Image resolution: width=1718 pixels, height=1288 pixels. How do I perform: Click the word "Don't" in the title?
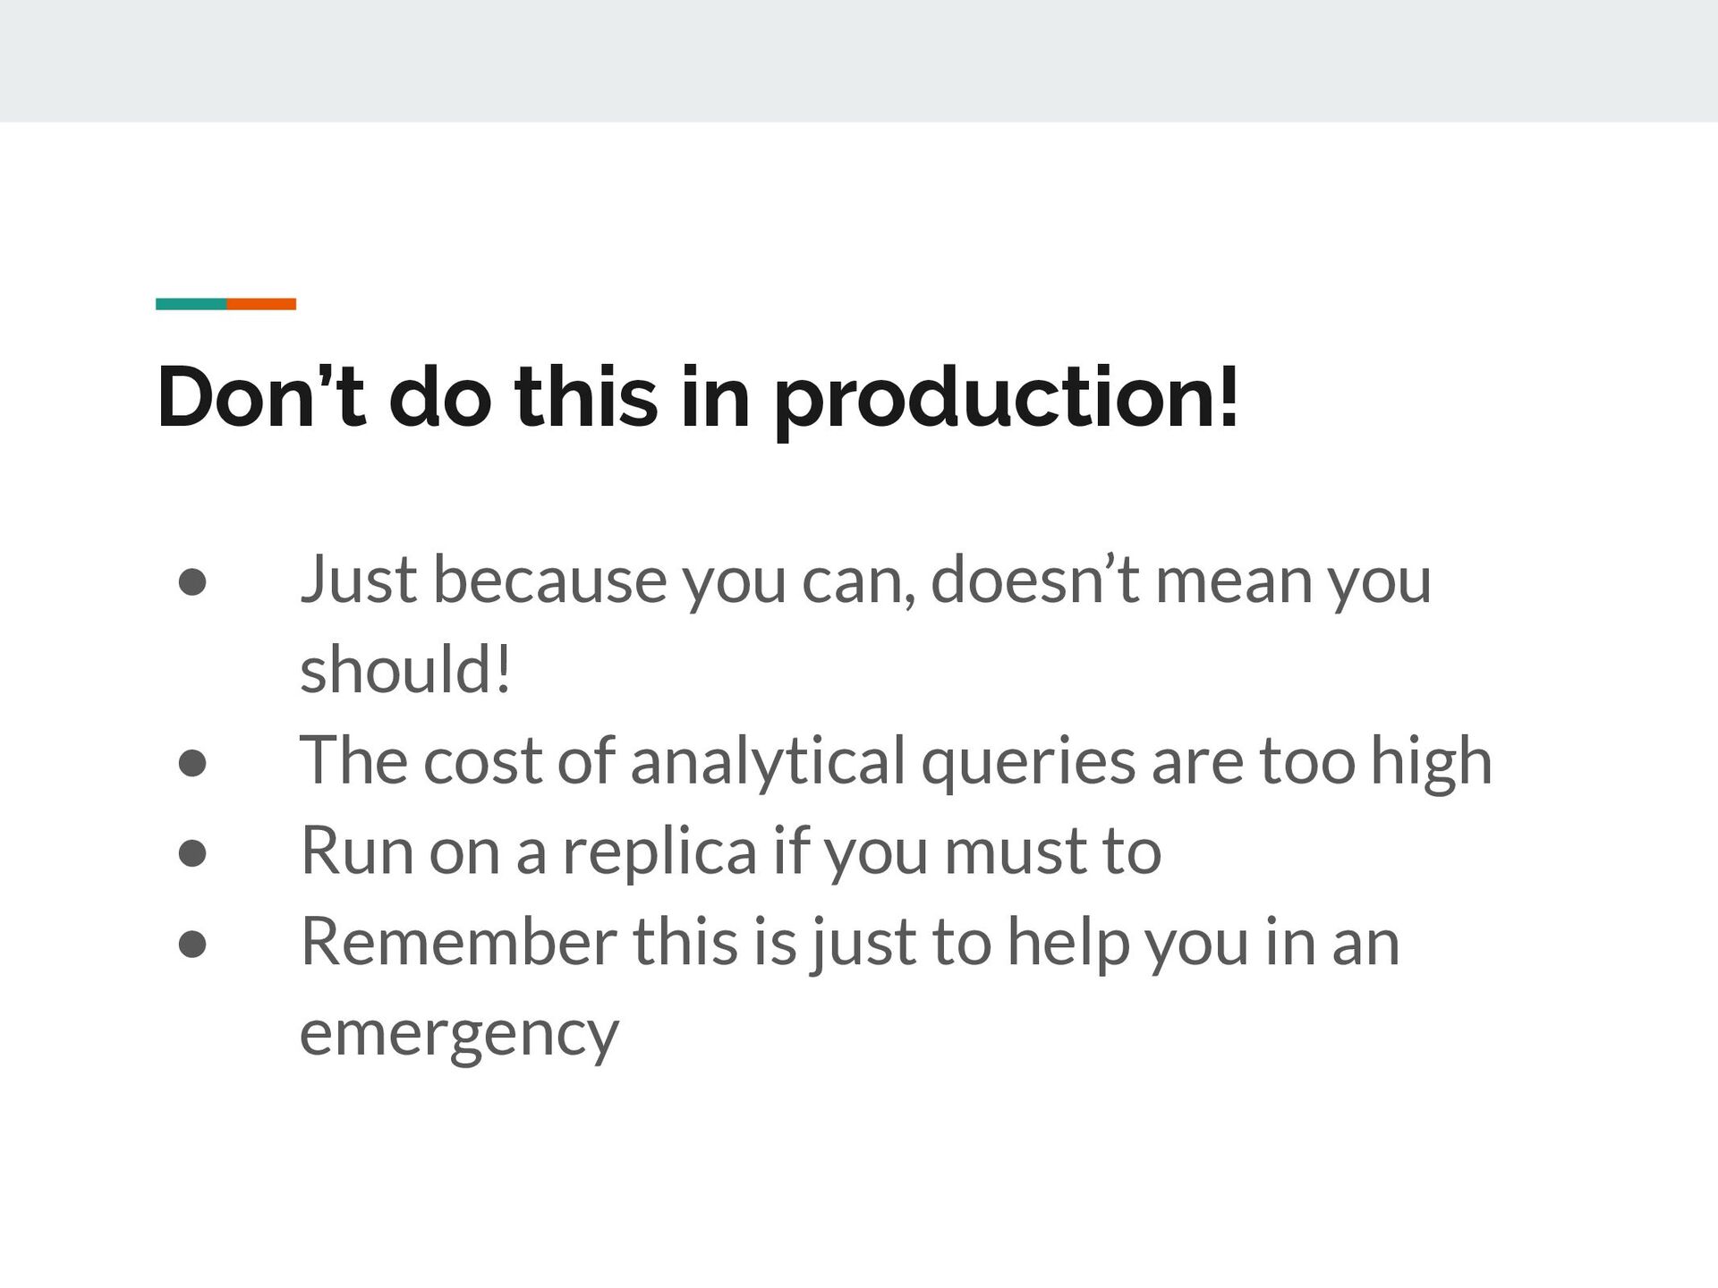pyautogui.click(x=261, y=395)
